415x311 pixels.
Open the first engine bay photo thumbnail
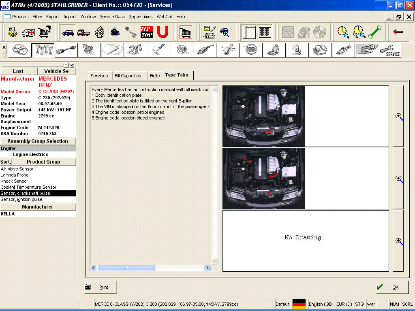coord(263,116)
